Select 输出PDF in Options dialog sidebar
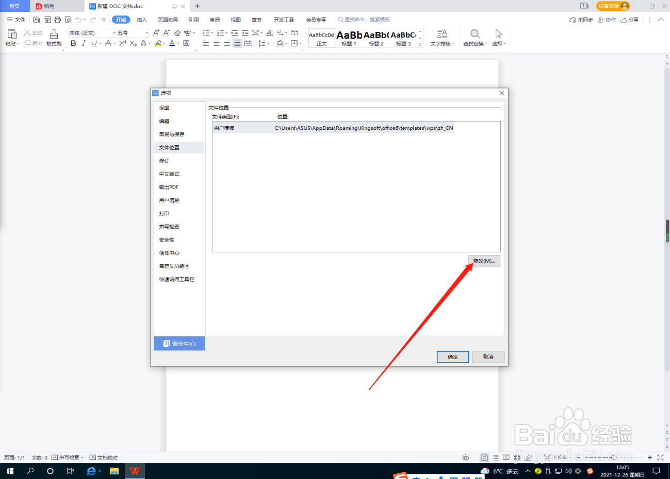The height and width of the screenshot is (479, 670). [179, 187]
